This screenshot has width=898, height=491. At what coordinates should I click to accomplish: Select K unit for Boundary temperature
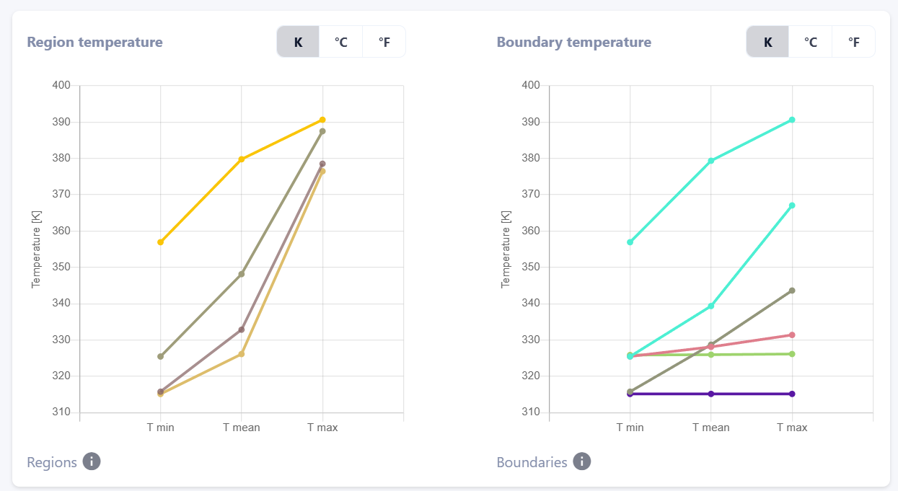coord(767,42)
